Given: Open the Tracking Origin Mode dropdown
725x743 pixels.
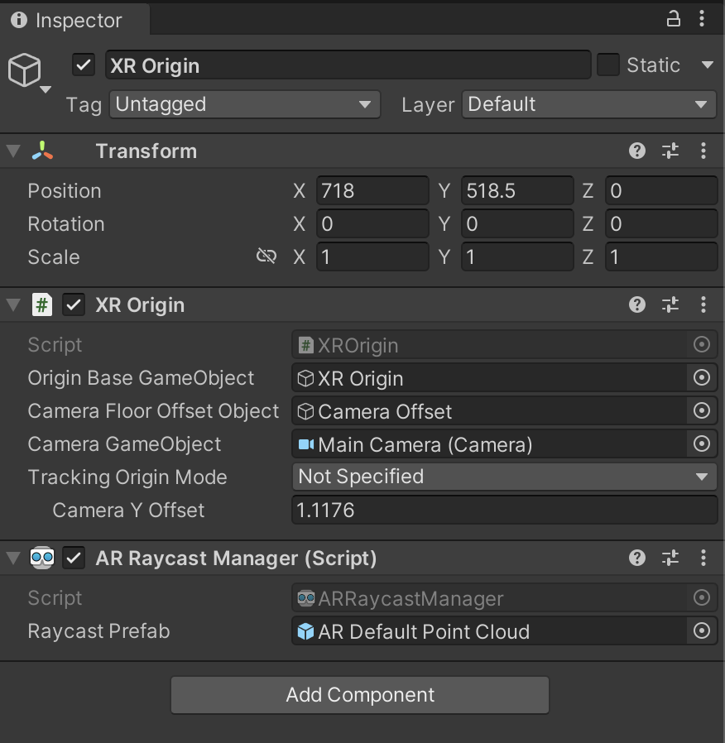Looking at the screenshot, I should (504, 477).
